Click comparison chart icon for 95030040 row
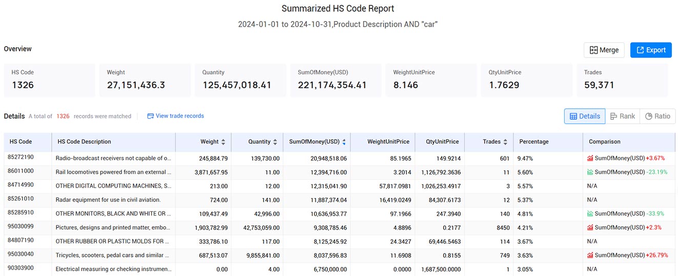 [590, 255]
